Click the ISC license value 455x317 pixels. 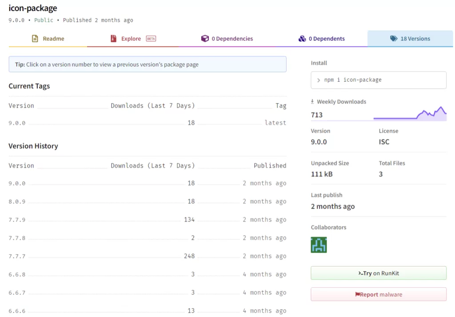(x=384, y=142)
